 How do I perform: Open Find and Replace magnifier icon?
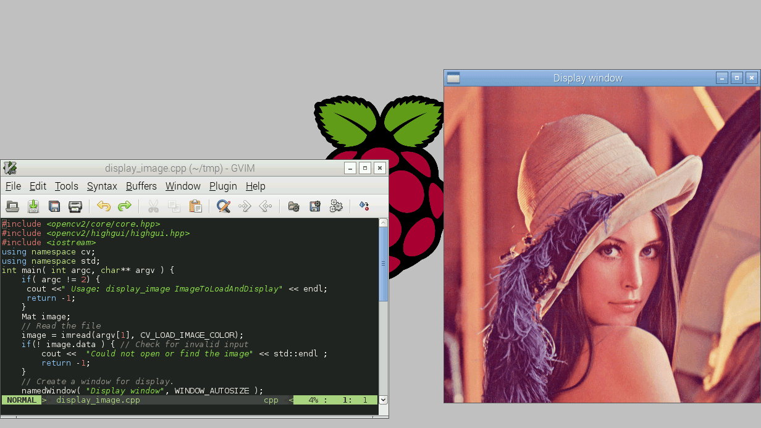point(224,206)
